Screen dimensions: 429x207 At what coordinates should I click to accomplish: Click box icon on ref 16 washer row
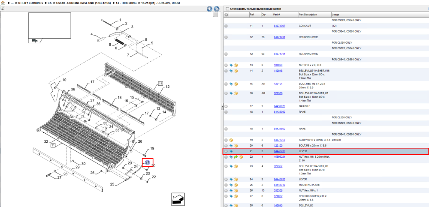(x=236, y=93)
